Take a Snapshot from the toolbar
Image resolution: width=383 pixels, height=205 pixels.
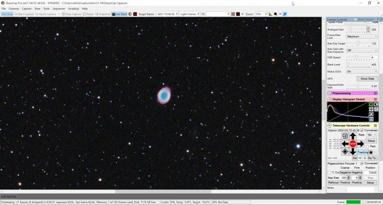[x=102, y=14]
